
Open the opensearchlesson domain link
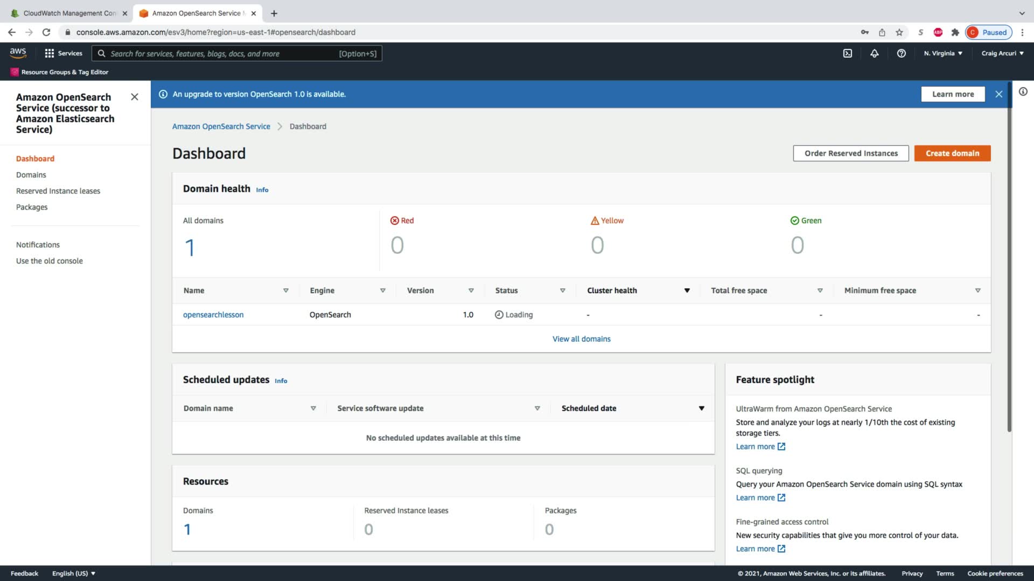[213, 315]
